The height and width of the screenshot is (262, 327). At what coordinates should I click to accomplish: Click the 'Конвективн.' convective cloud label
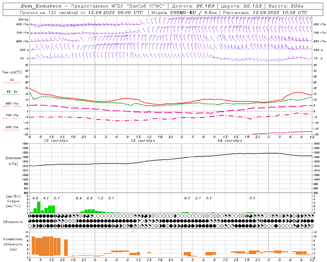(x=13, y=239)
